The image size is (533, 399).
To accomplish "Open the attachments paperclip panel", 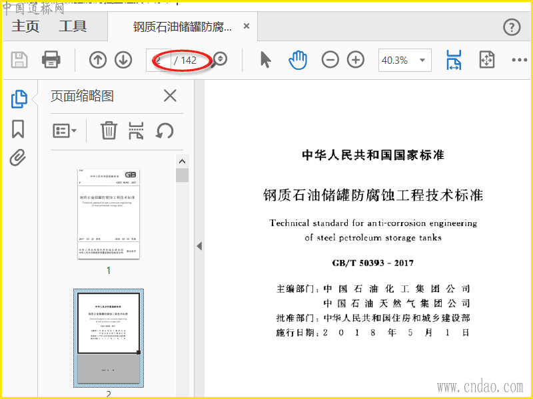I will point(18,158).
